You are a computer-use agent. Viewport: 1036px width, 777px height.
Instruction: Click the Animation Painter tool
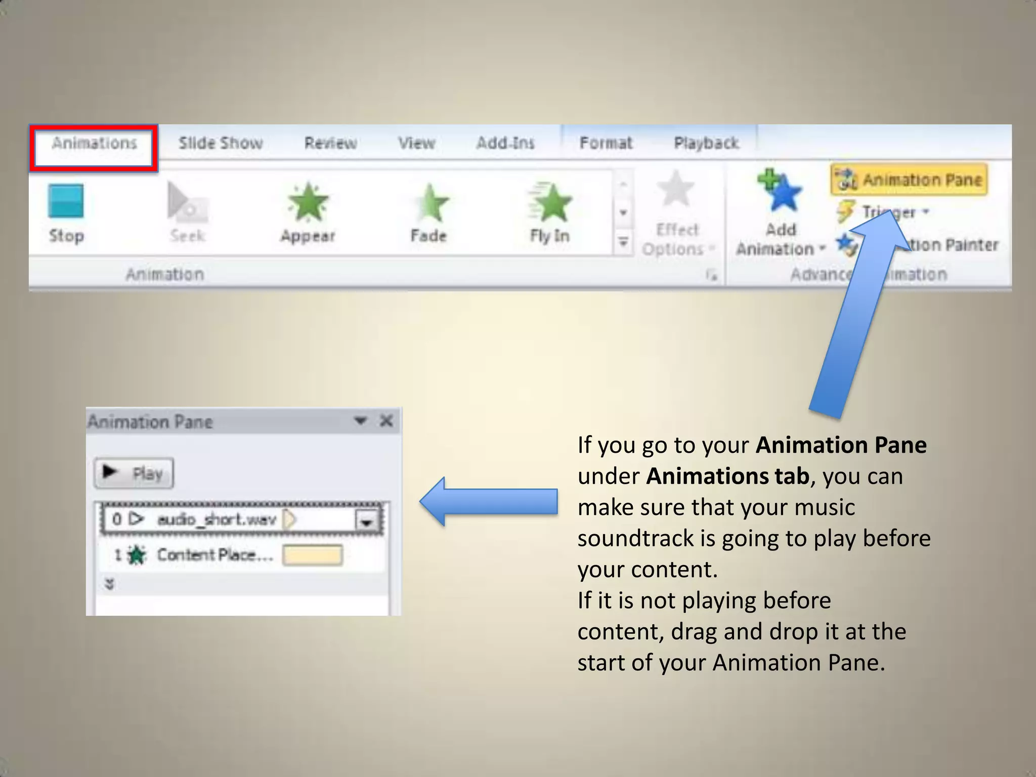click(x=918, y=245)
